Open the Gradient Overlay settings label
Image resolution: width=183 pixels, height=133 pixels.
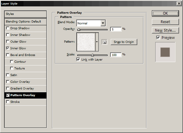[x=22, y=88]
